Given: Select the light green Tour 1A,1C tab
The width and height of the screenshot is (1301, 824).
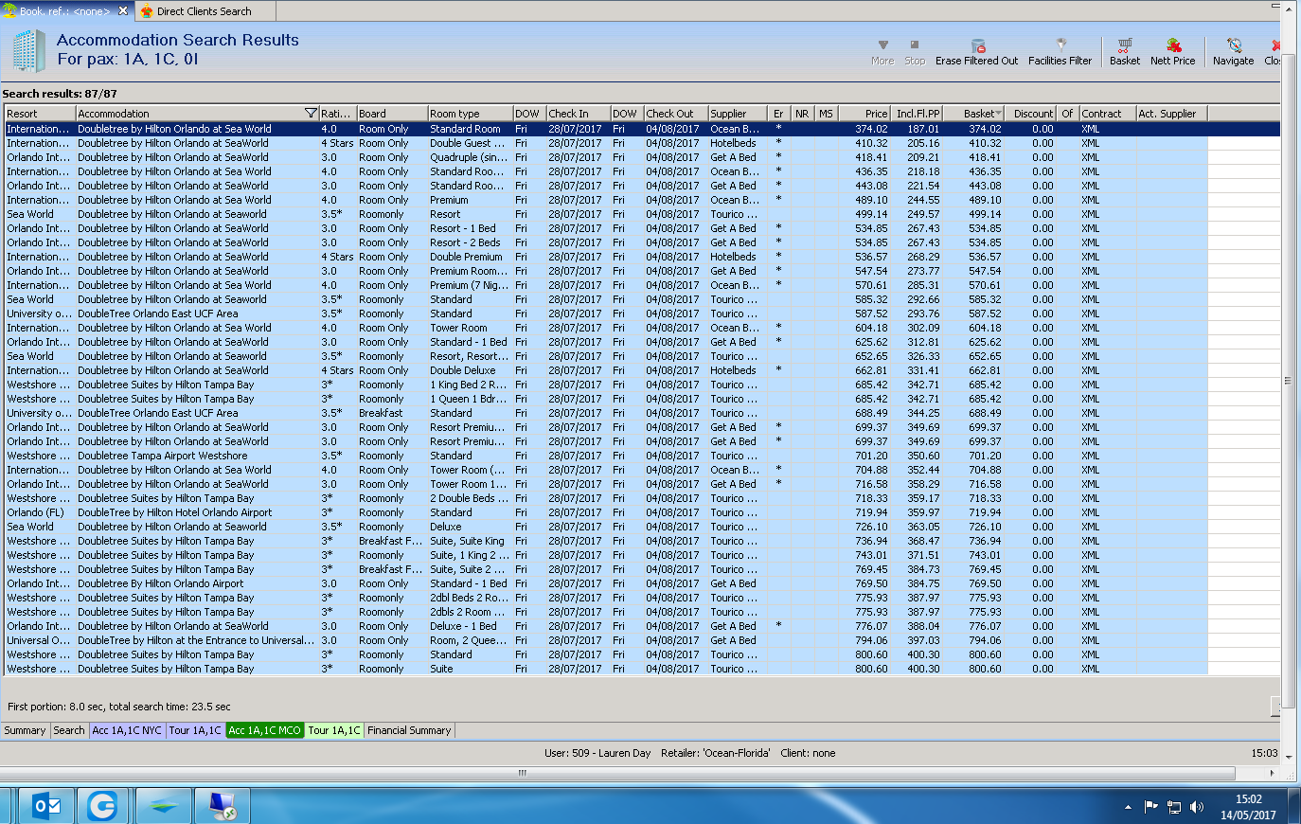Looking at the screenshot, I should click(x=334, y=730).
